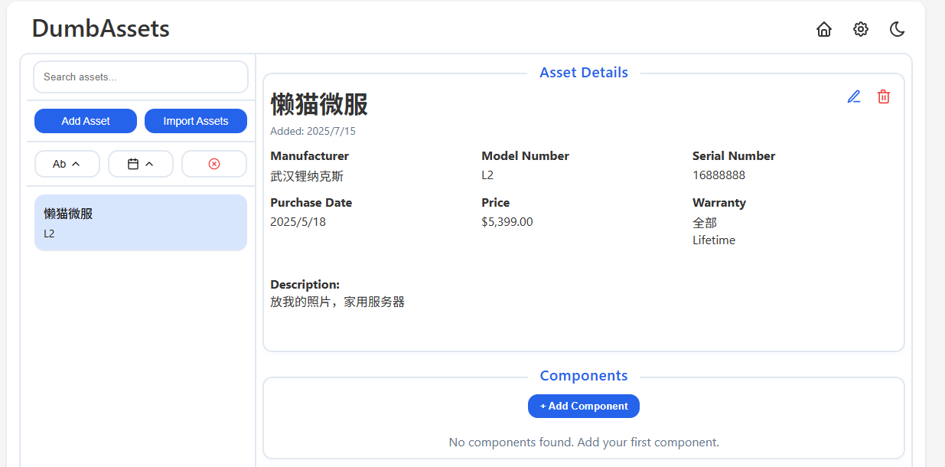
Task: Click the calendar icon in sort bar
Action: tap(133, 164)
